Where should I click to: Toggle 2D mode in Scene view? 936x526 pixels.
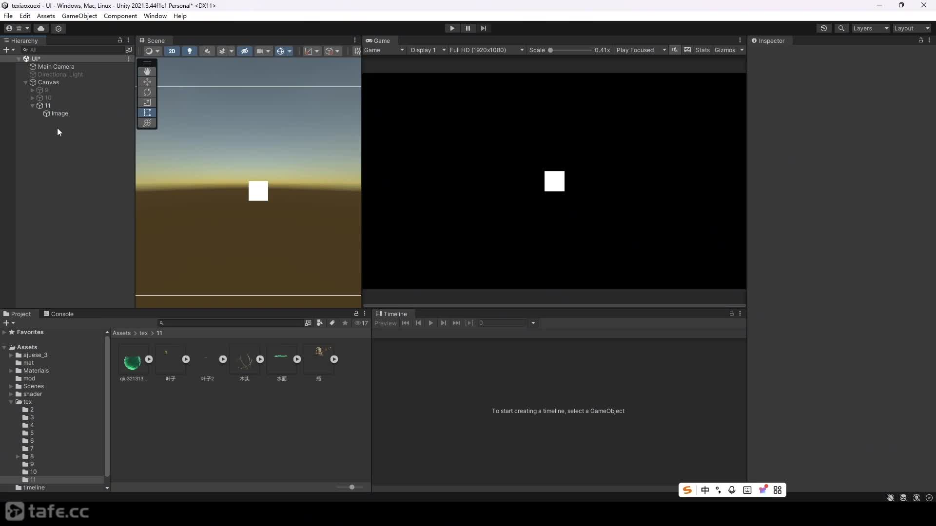(172, 51)
